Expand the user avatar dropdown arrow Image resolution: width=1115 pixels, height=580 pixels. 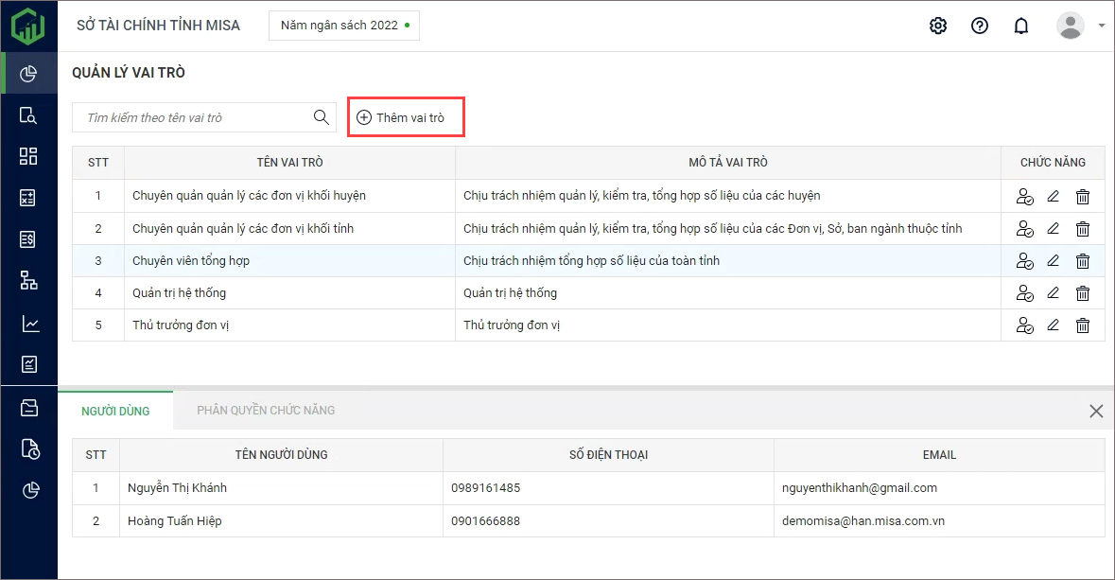pos(1102,26)
